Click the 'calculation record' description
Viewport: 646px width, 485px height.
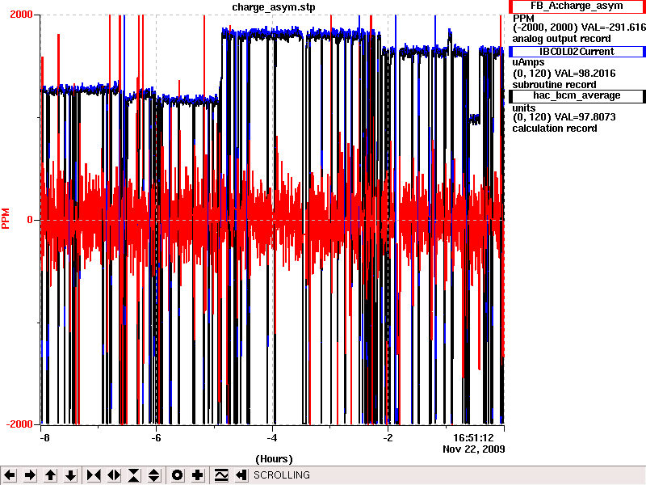555,129
